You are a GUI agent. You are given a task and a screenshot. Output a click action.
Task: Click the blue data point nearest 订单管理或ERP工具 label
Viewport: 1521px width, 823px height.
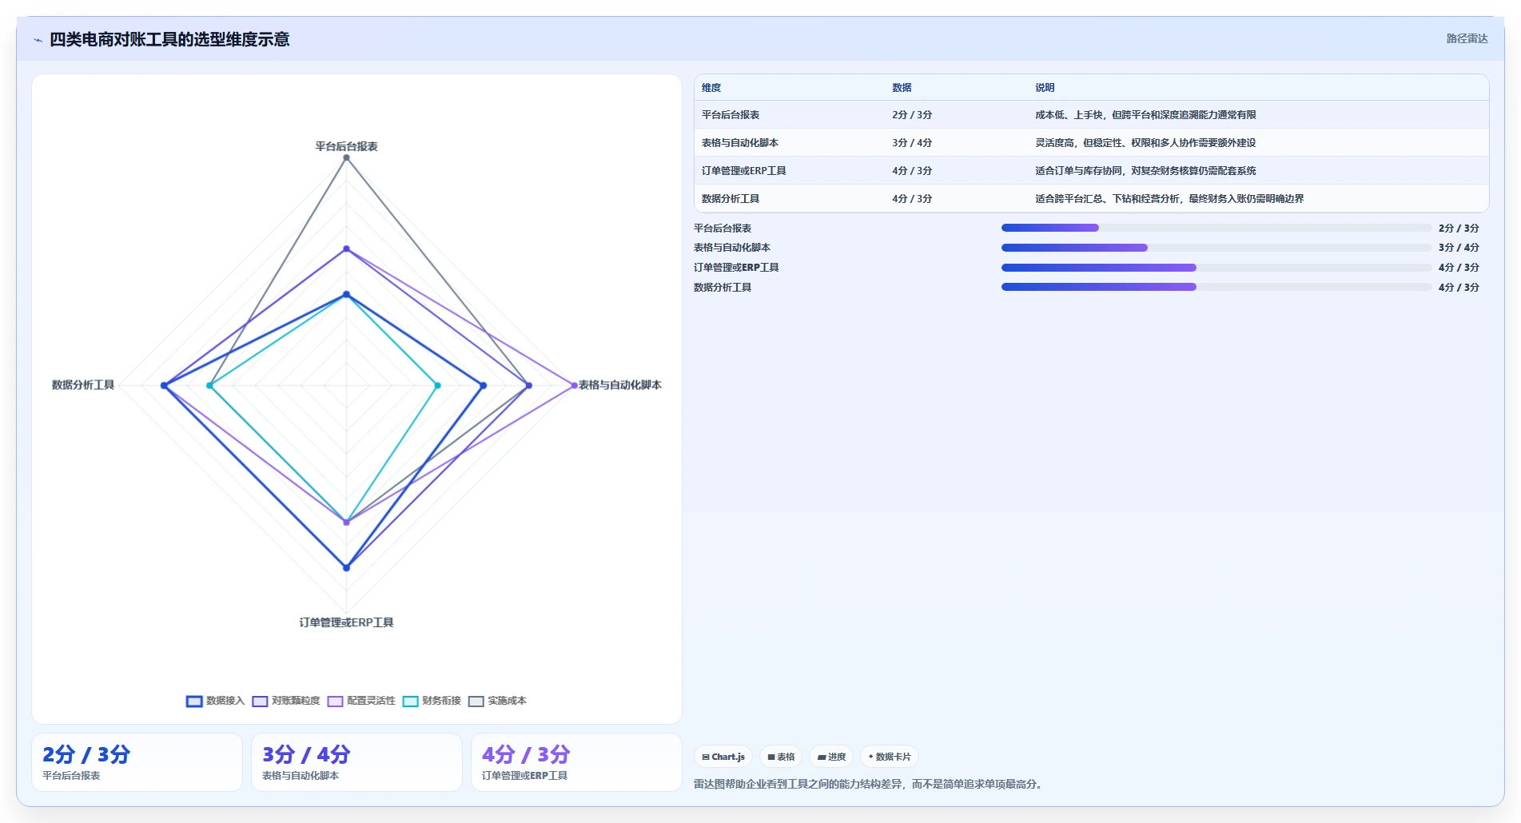(x=346, y=568)
